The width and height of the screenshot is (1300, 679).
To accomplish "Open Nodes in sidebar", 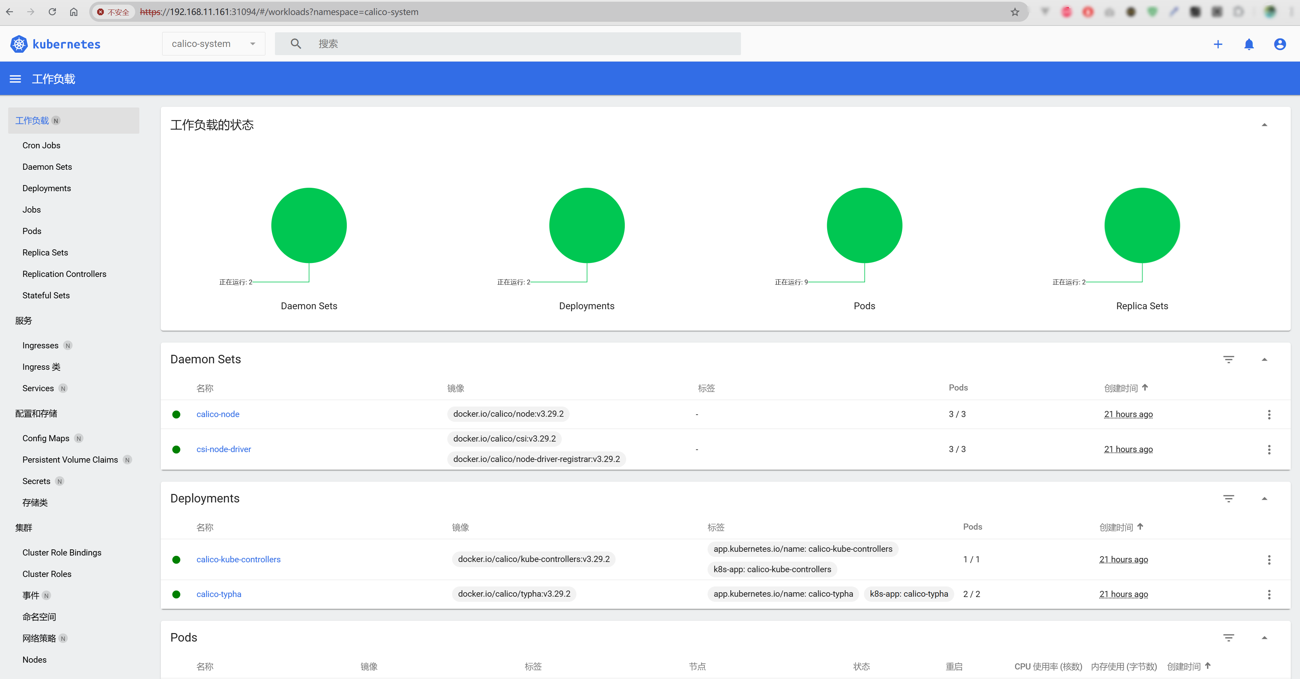I will tap(34, 660).
